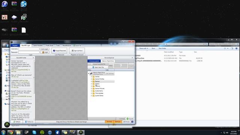Open Skype from the taskbar

coord(34,132)
